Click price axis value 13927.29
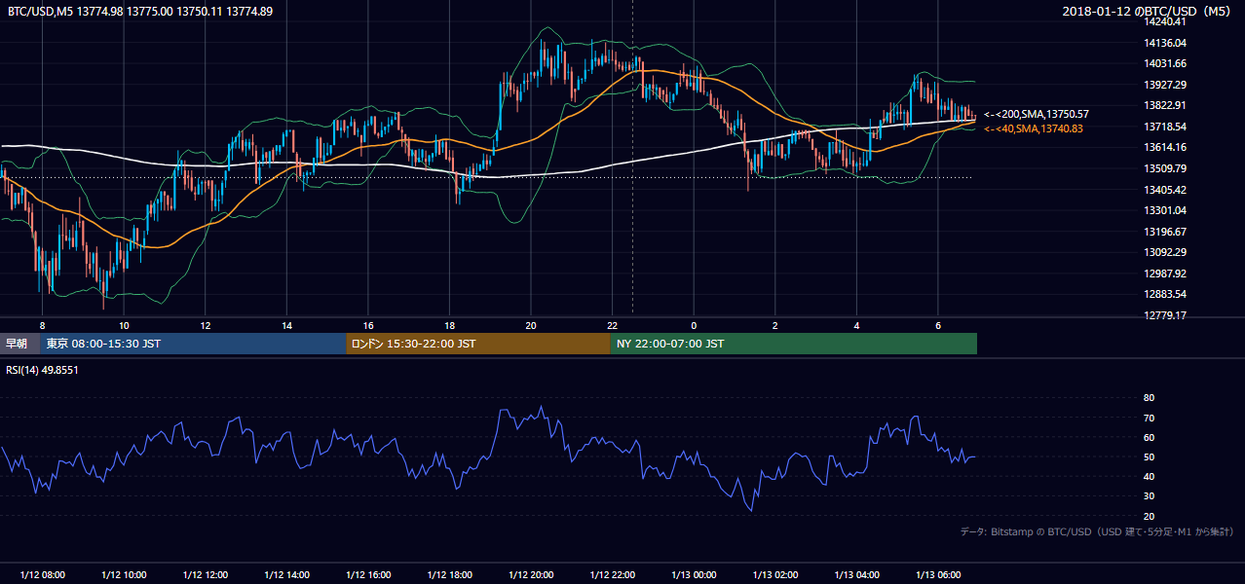 tap(1165, 85)
